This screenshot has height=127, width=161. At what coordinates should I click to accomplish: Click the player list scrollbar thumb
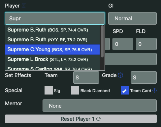[x=102, y=41]
